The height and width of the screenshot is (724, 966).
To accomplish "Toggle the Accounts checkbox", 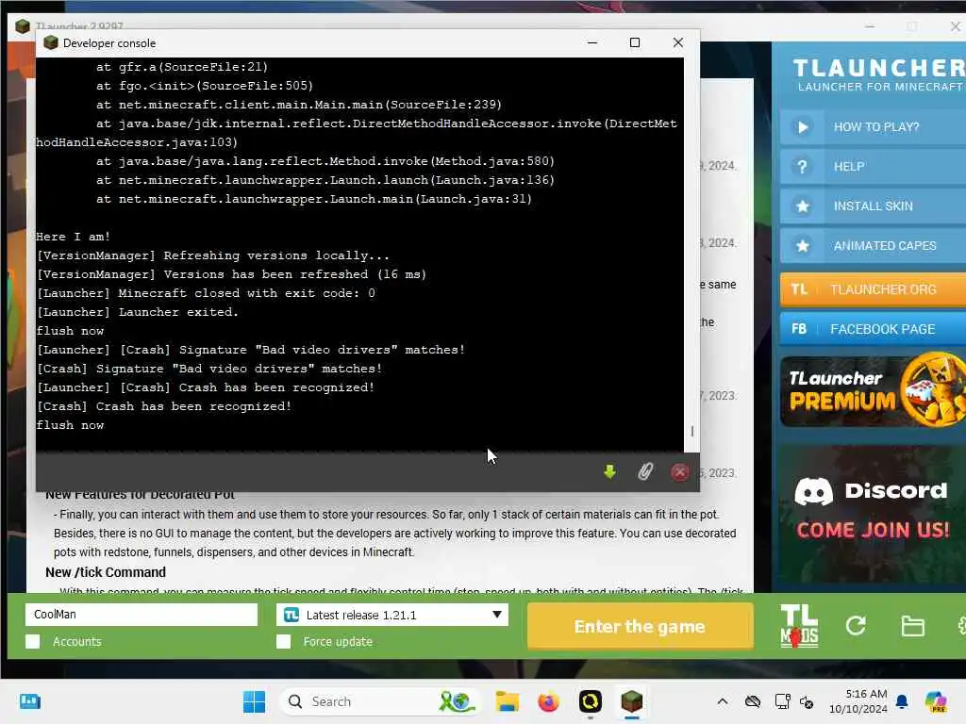I will [33, 641].
